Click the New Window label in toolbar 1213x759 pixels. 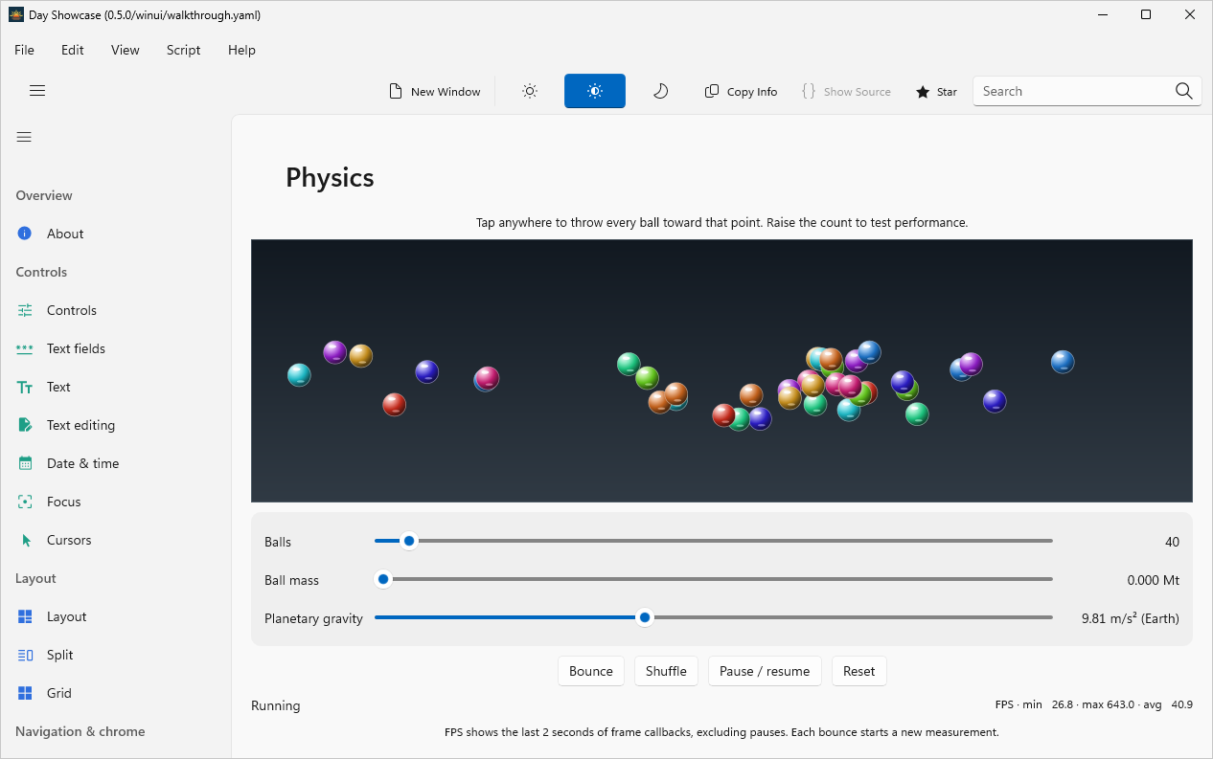(446, 92)
